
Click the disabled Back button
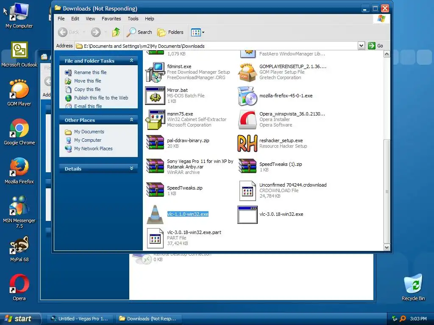[x=68, y=32]
